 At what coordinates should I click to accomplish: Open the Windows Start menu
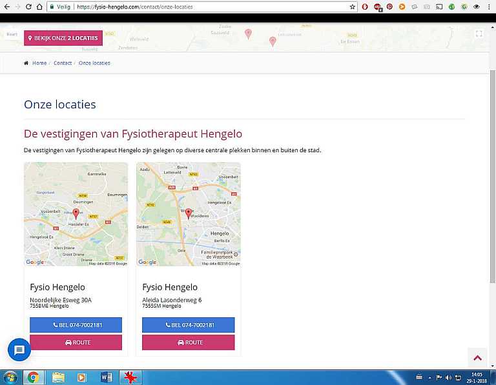point(10,377)
